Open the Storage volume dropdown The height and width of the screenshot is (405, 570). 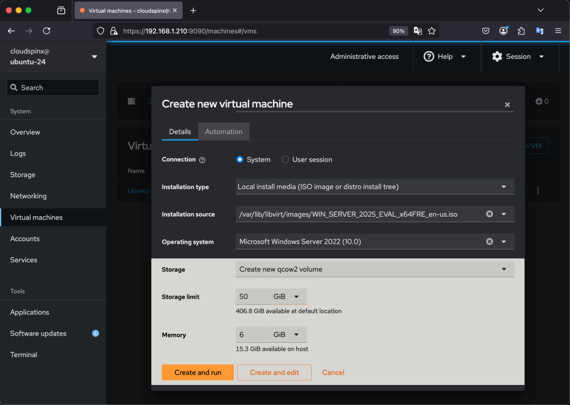pos(375,269)
